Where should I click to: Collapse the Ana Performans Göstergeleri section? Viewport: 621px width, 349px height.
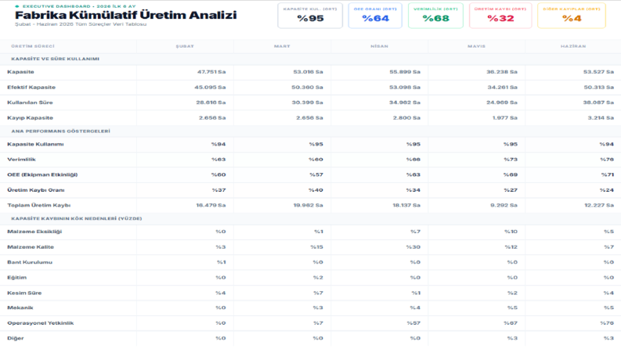(60, 131)
